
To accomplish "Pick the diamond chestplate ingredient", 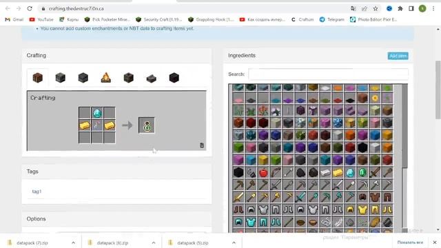I will [251, 222].
